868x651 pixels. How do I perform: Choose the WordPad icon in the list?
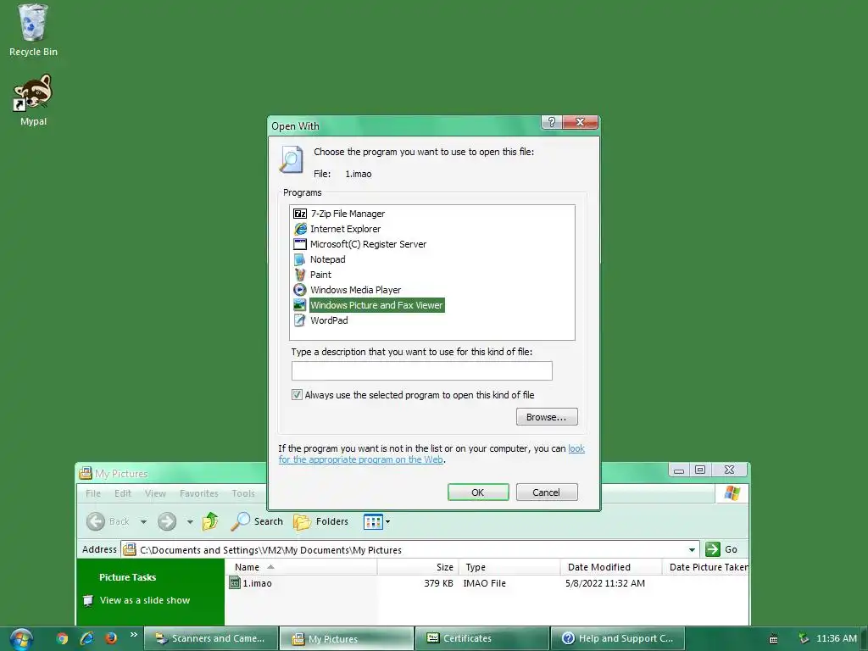pyautogui.click(x=299, y=320)
